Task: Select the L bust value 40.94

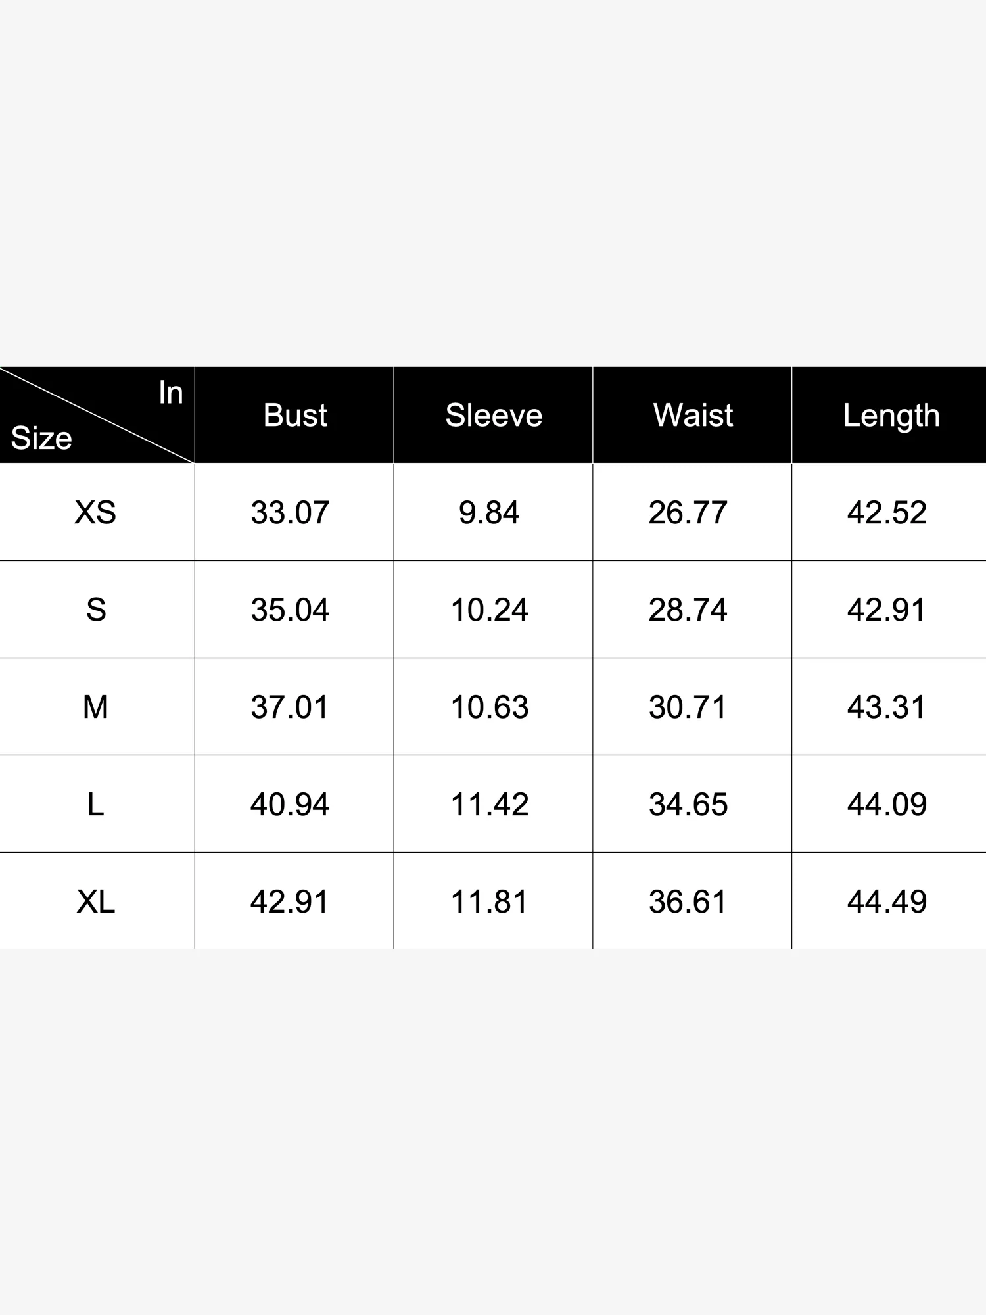Action: (x=290, y=805)
